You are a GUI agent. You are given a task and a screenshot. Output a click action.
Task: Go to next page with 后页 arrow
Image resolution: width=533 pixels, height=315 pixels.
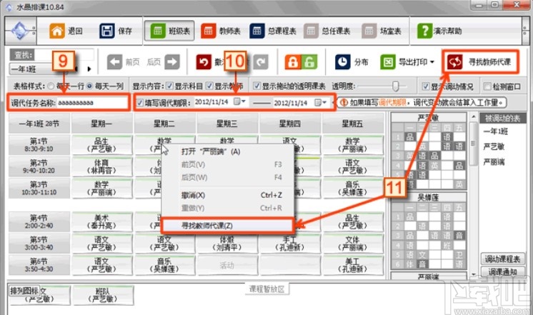tap(172, 62)
